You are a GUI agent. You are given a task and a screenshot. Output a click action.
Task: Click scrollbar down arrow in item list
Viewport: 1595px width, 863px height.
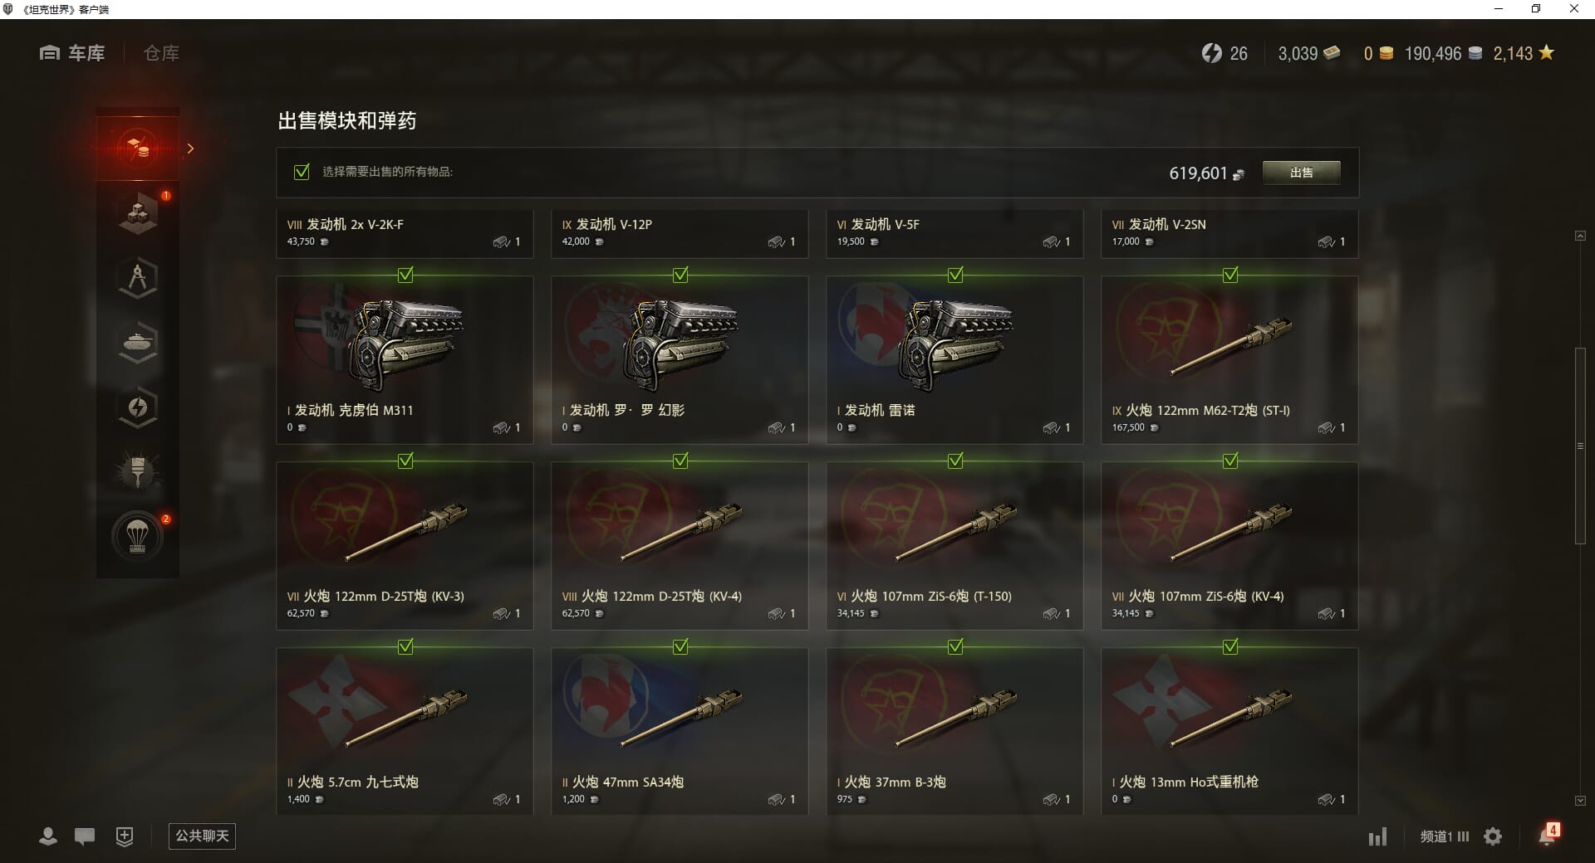(1580, 801)
